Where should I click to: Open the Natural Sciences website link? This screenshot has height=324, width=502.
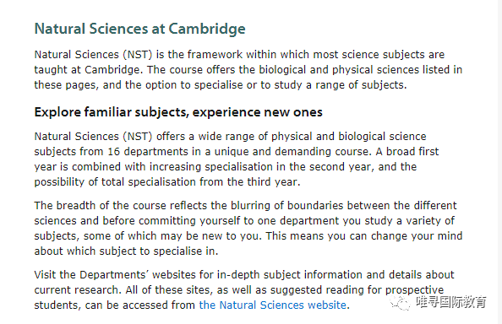coord(272,305)
